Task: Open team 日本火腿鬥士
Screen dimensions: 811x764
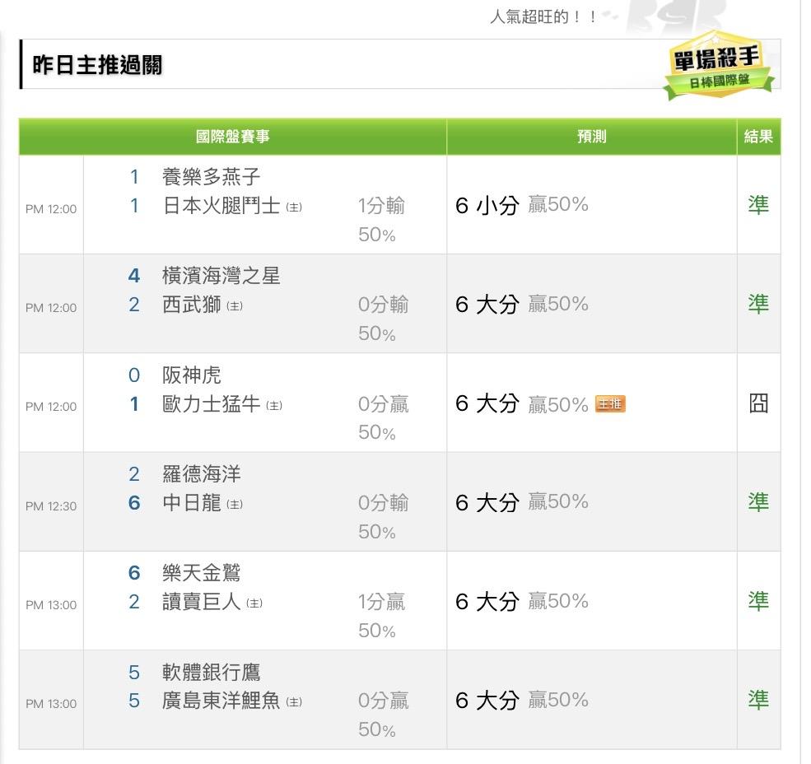Action: [x=221, y=206]
